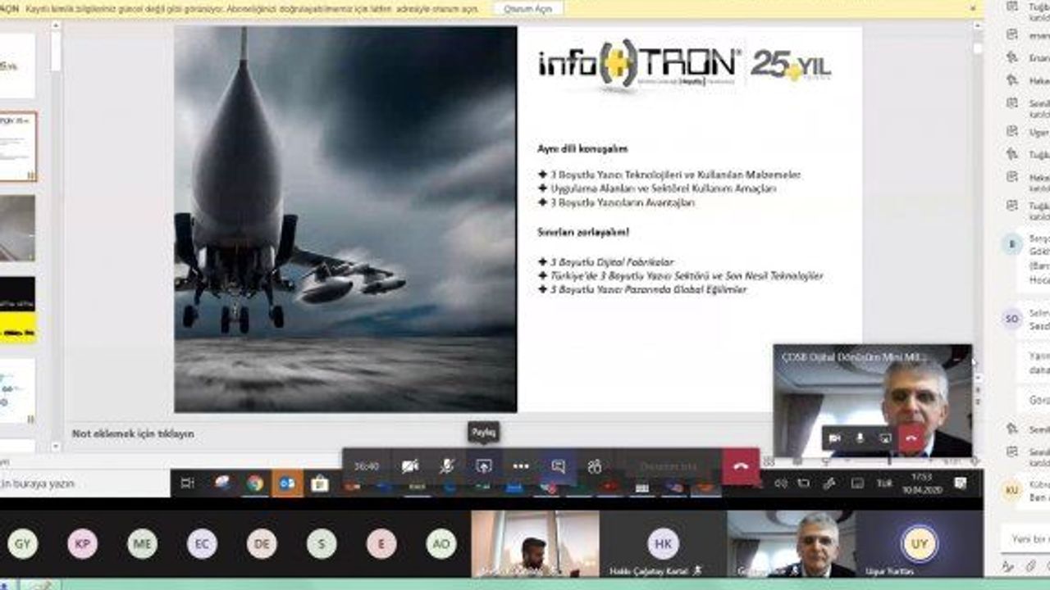1050x590 pixels.
Task: Select the SO avatar in the chat panel
Action: 1012,318
